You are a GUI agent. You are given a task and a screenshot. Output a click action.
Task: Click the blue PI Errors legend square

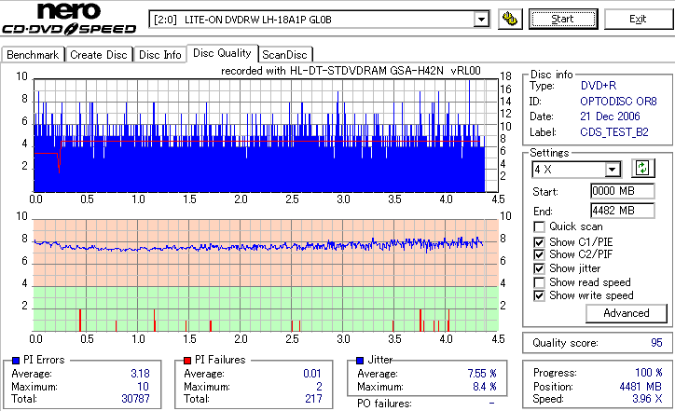point(16,361)
